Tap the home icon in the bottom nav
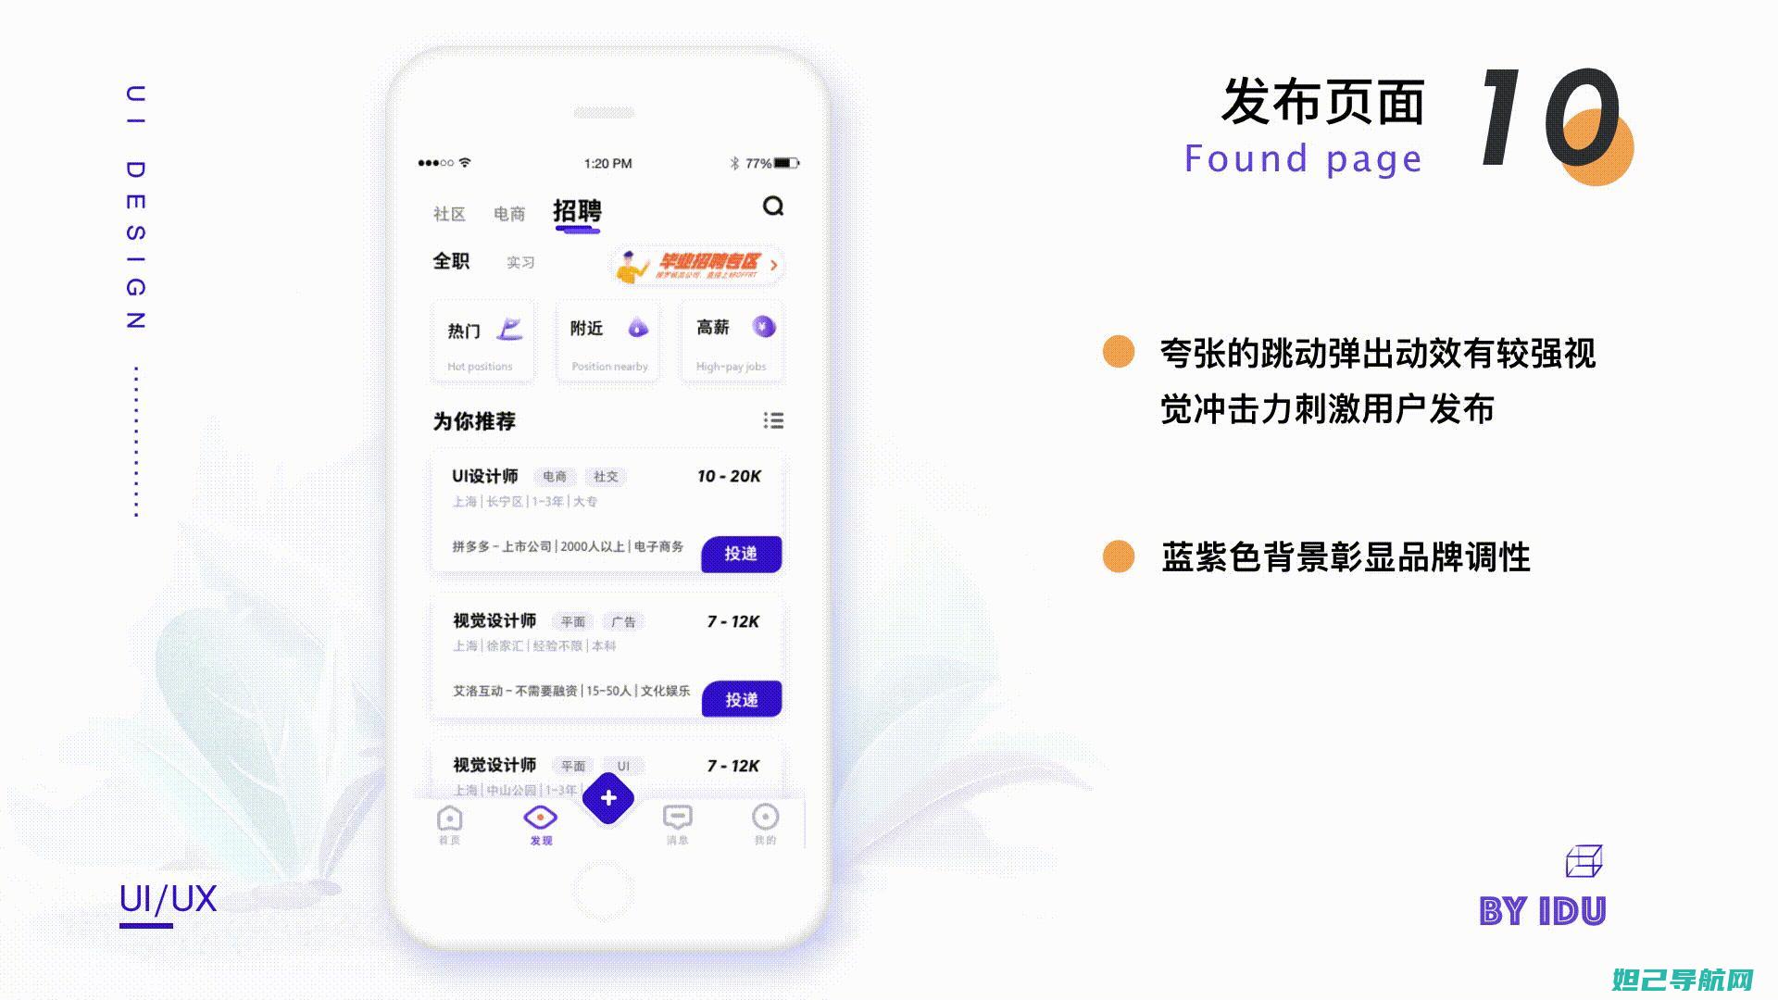The image size is (1778, 1000). (x=444, y=819)
